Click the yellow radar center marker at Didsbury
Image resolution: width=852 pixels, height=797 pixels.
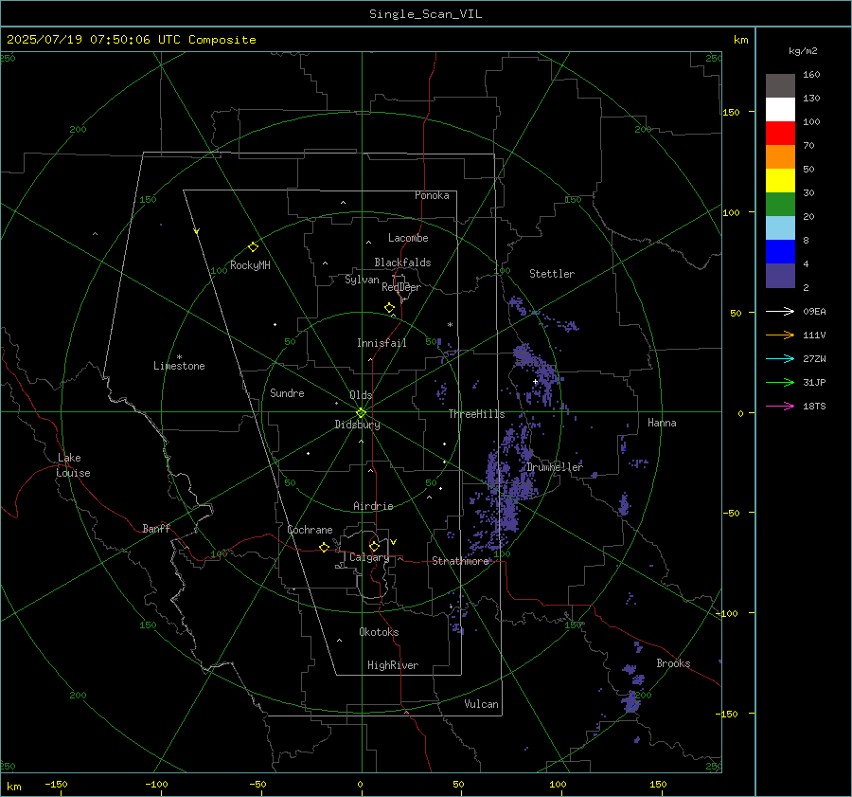[x=361, y=412]
